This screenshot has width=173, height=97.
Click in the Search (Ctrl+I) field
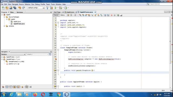(x=161, y=4)
